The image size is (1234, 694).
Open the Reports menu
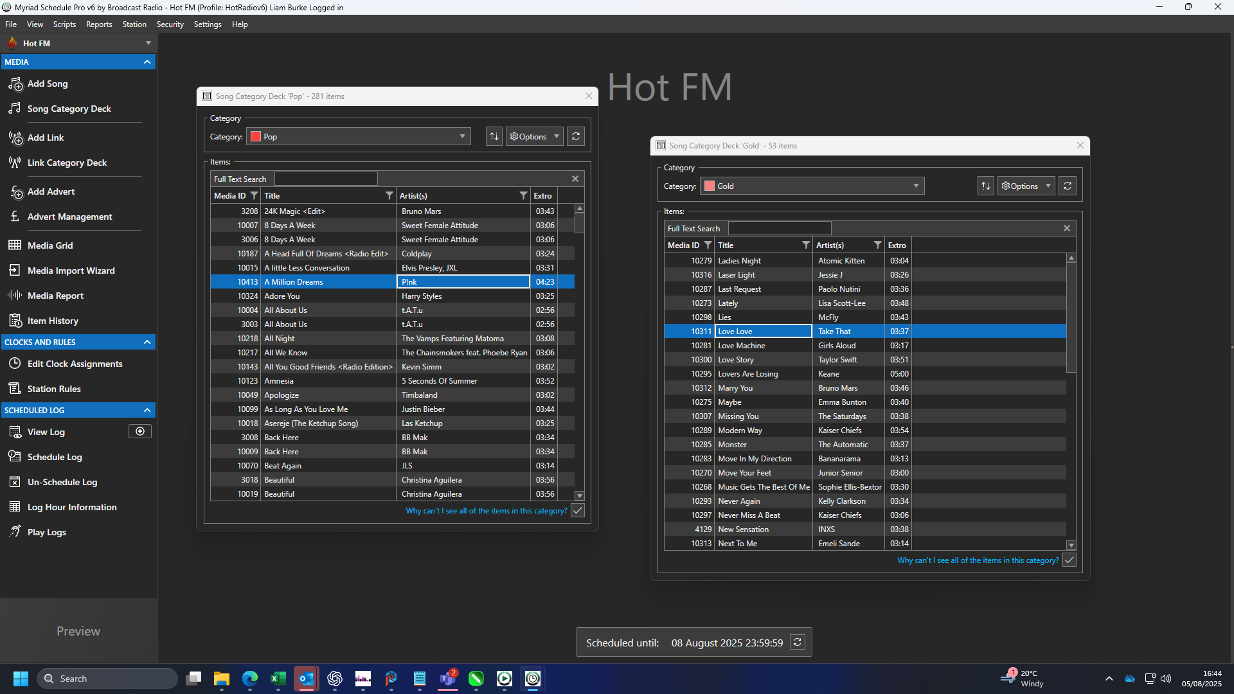[x=98, y=24]
